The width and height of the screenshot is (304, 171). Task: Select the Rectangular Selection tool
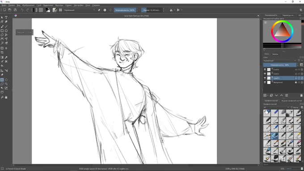tap(2, 80)
